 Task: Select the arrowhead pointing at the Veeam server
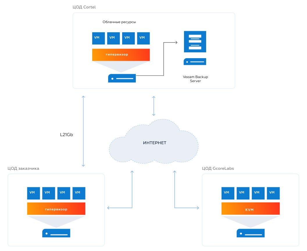[x=176, y=42]
